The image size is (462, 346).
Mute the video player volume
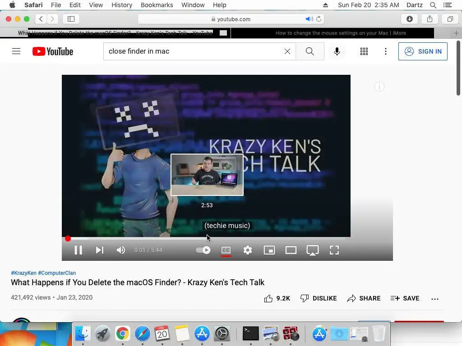121,250
